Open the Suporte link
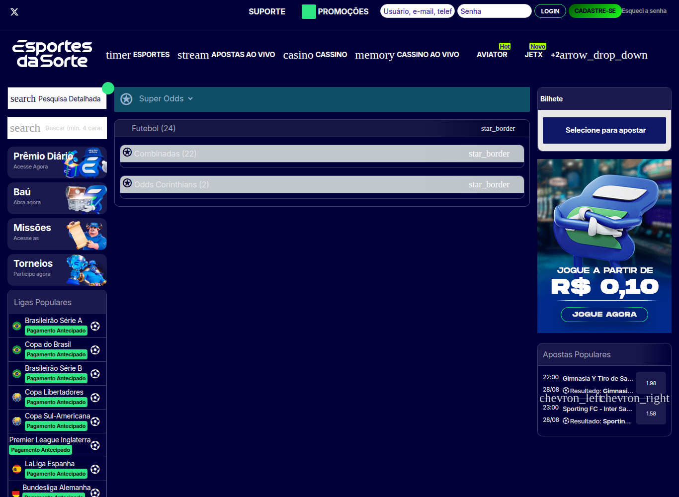 coord(267,11)
